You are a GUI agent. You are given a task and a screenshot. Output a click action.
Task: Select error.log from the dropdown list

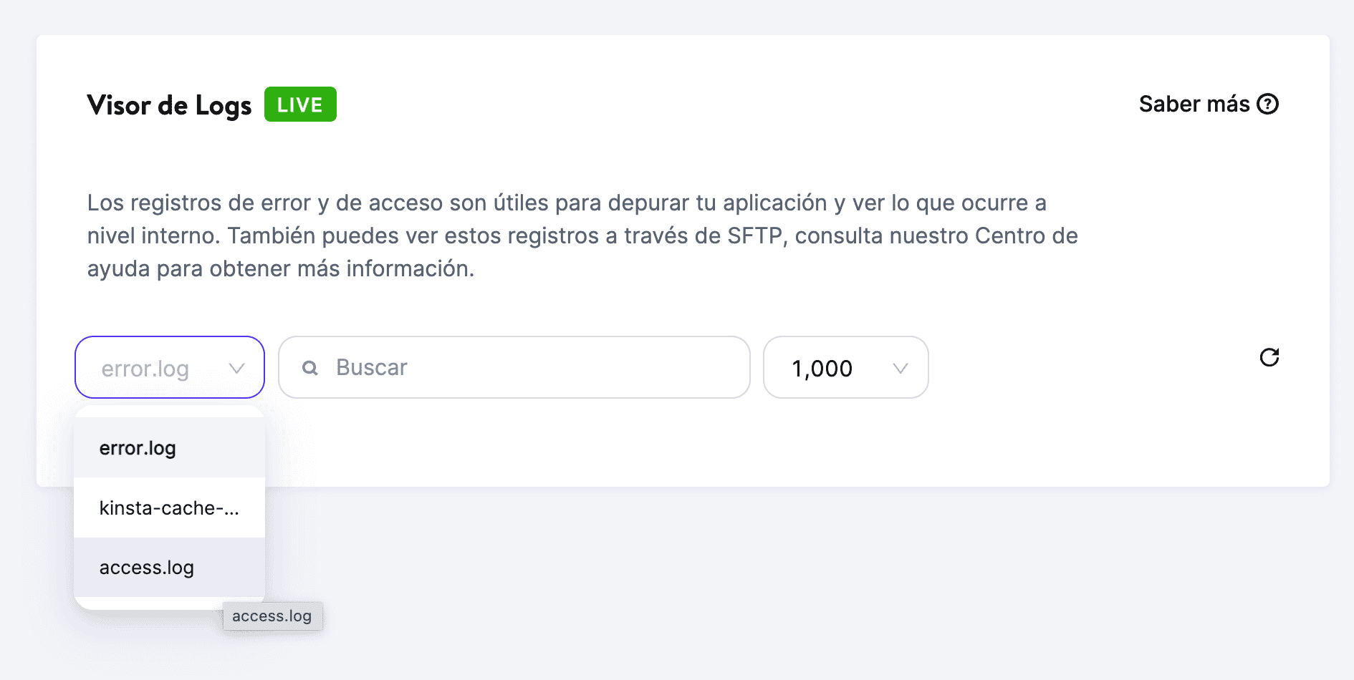(x=138, y=448)
